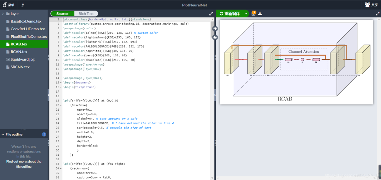Download the PDF using the download icon
This screenshot has height=180, width=381.
pos(260,14)
